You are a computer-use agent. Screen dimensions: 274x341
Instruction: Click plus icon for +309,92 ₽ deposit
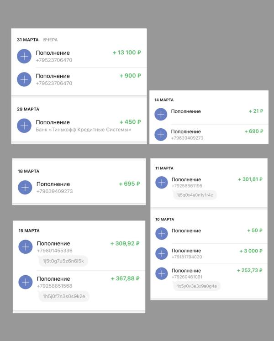(x=26, y=247)
